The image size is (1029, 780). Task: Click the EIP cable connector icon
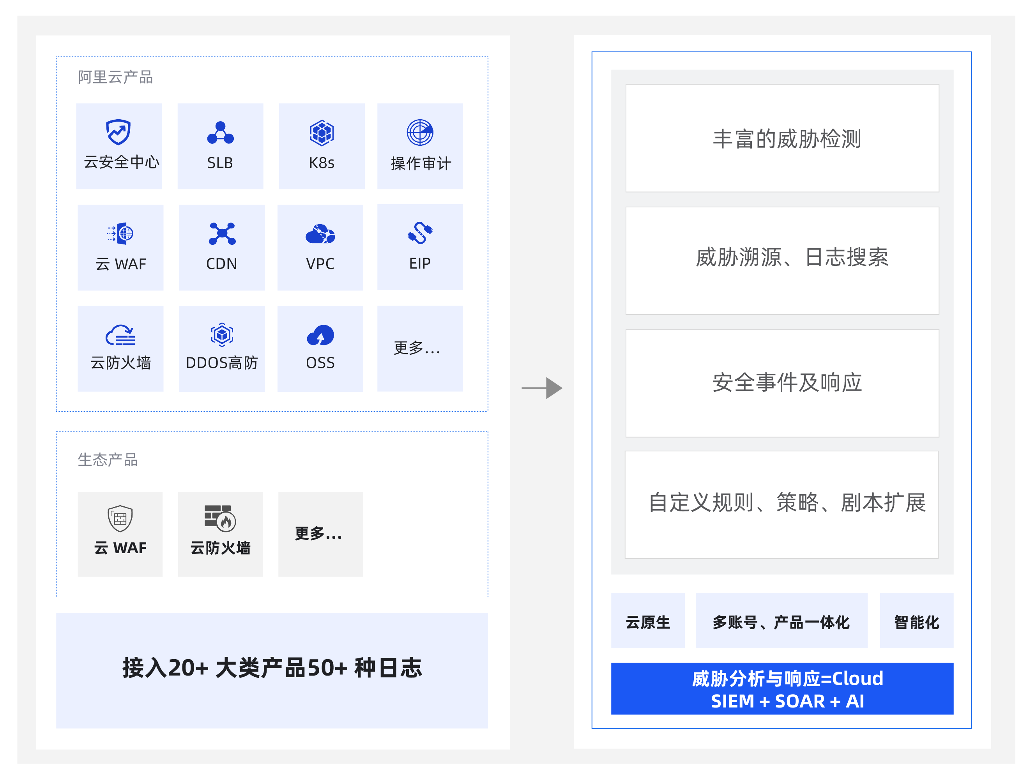coord(420,233)
